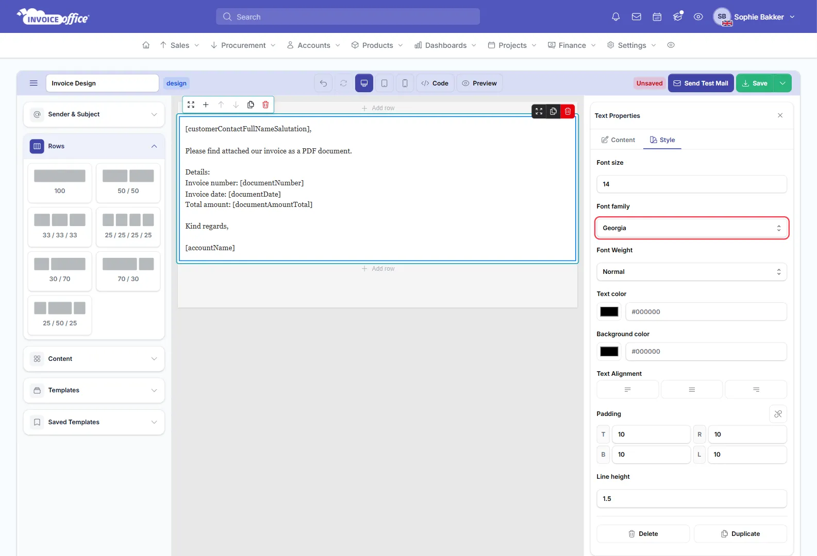Undo the last design change
The image size is (817, 556).
(x=323, y=83)
